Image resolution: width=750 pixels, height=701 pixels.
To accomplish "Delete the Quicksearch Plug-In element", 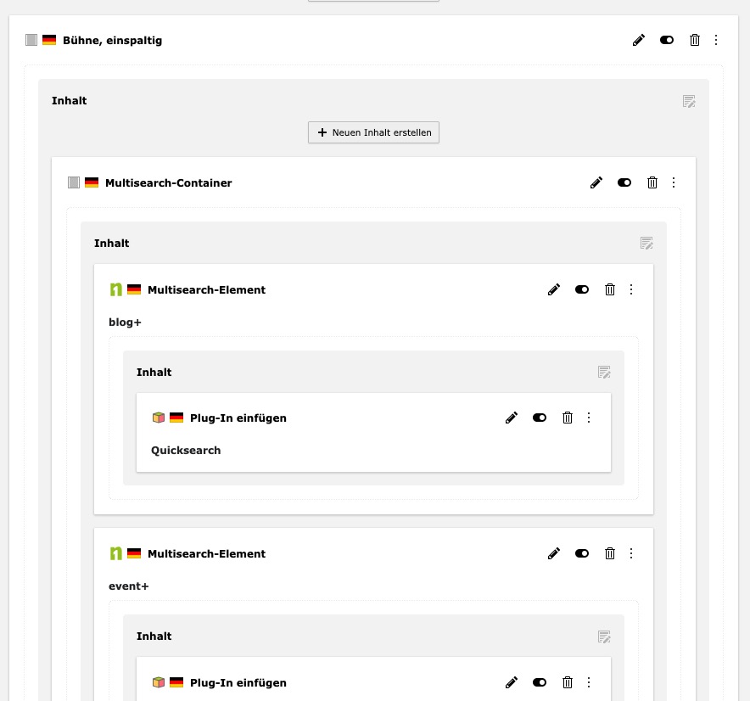I will click(568, 418).
